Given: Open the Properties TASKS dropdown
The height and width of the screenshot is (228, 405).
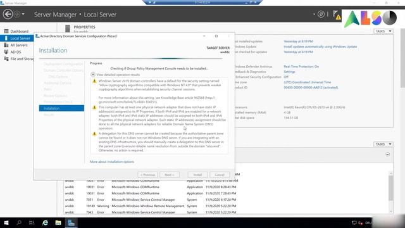Looking at the screenshot, I should (x=383, y=31).
